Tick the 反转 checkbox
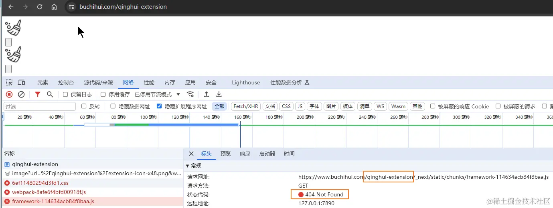Screen dimensions: 553x208 (84, 106)
